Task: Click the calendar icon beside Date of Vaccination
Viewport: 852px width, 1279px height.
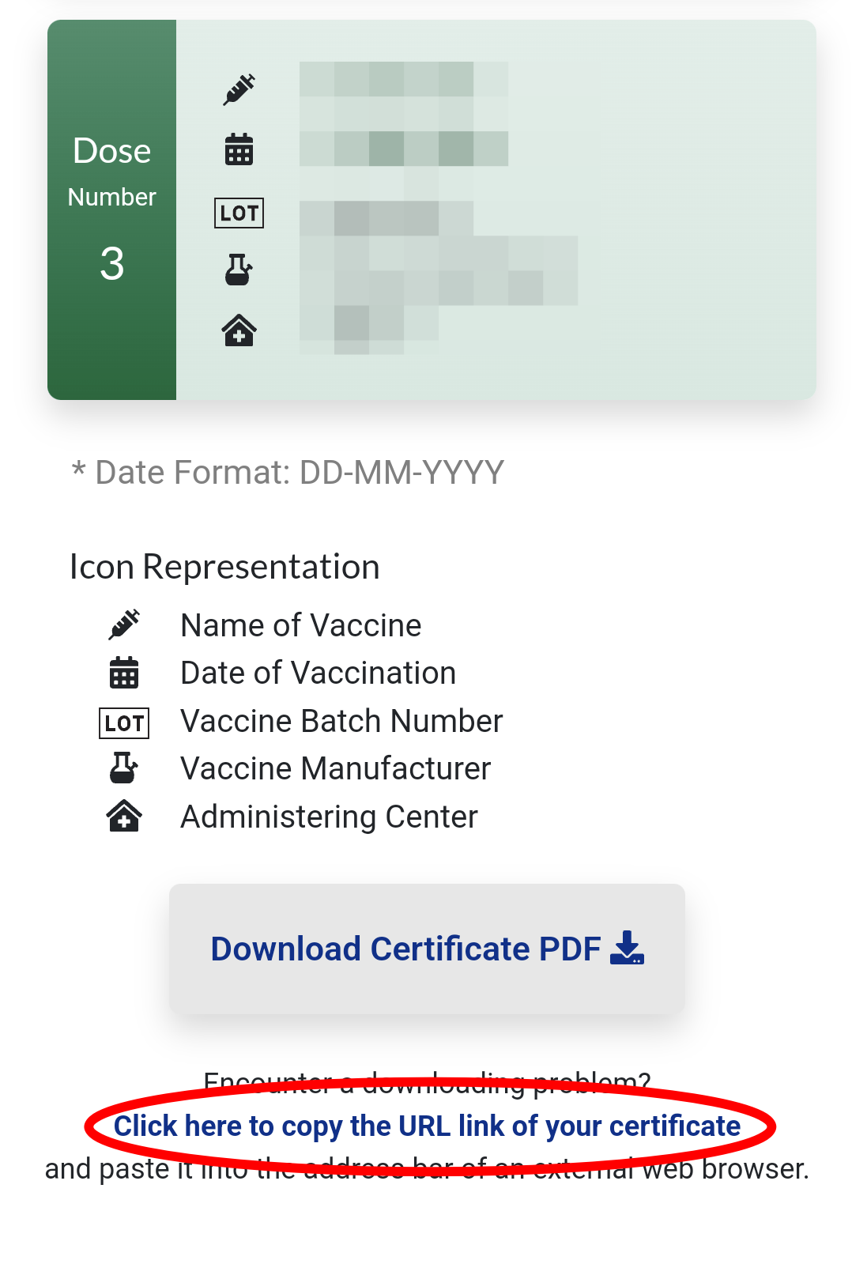Action: tap(124, 673)
